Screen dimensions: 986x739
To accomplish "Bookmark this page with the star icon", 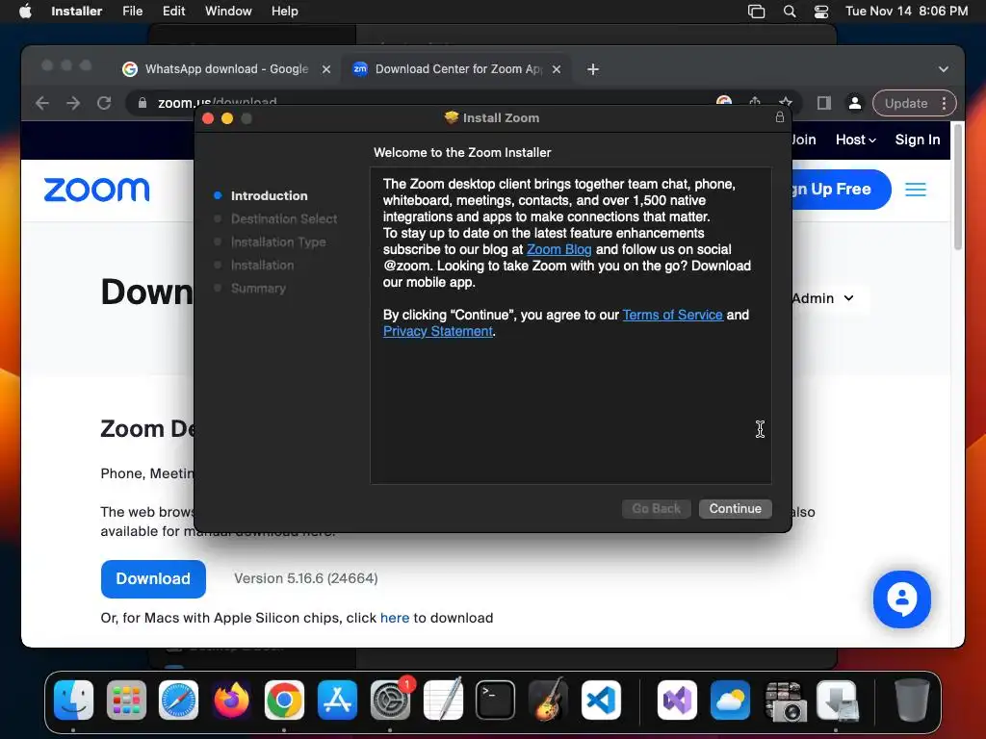I will (786, 102).
